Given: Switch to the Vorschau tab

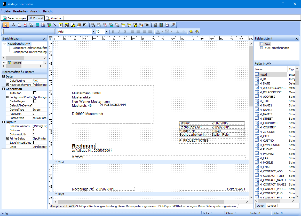Looking at the screenshot, I should click(x=54, y=18).
